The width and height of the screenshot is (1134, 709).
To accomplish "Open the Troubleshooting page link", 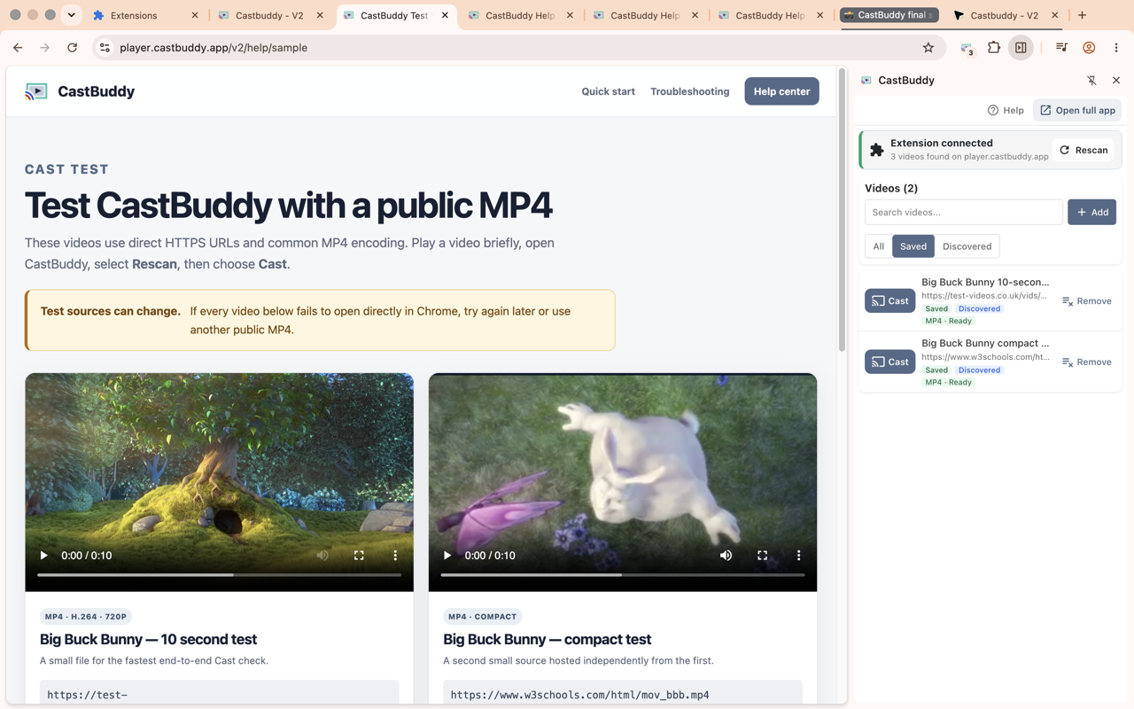I will [x=690, y=91].
